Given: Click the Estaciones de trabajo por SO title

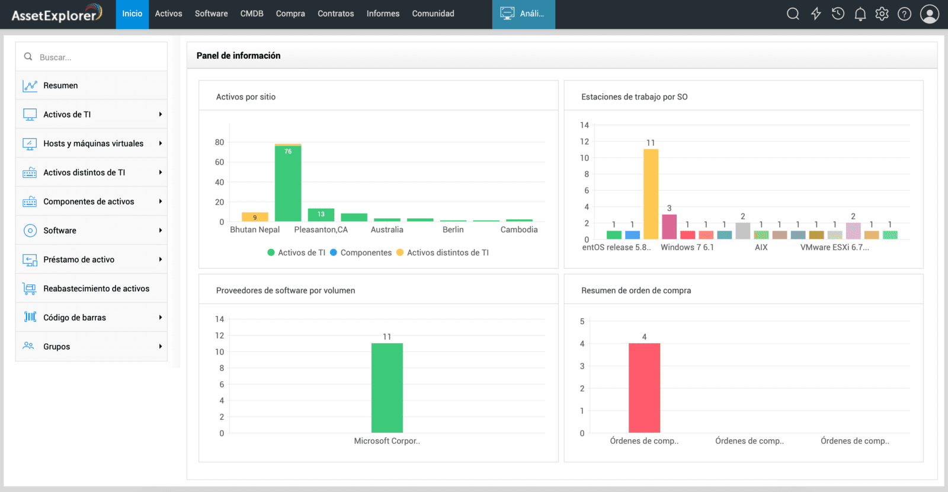Looking at the screenshot, I should tap(635, 97).
